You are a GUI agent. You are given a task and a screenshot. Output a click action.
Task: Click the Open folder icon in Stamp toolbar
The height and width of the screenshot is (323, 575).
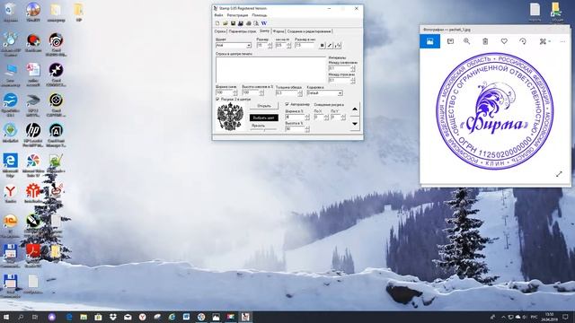pos(226,23)
